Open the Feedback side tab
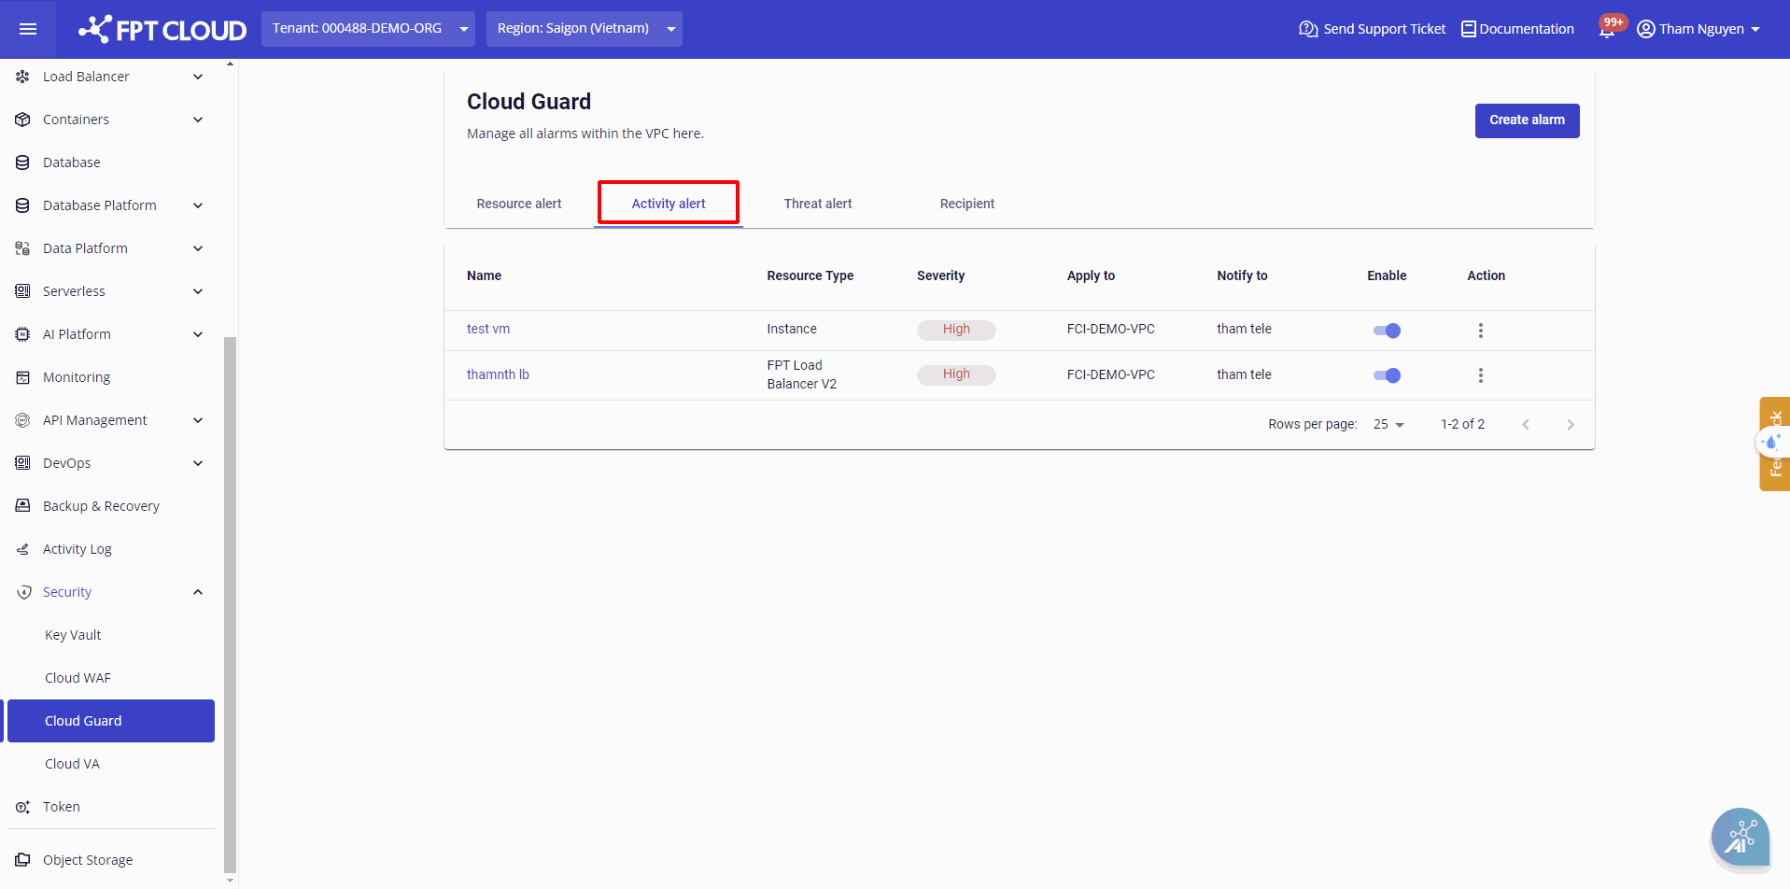 [1774, 444]
